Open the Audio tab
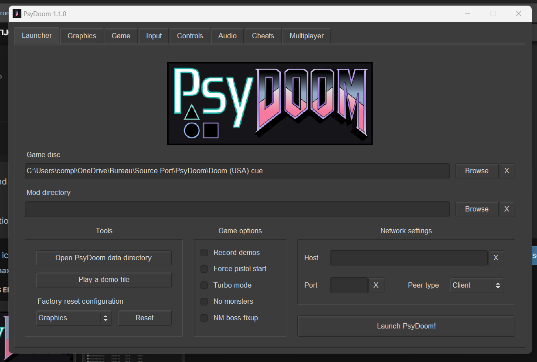 click(x=228, y=36)
